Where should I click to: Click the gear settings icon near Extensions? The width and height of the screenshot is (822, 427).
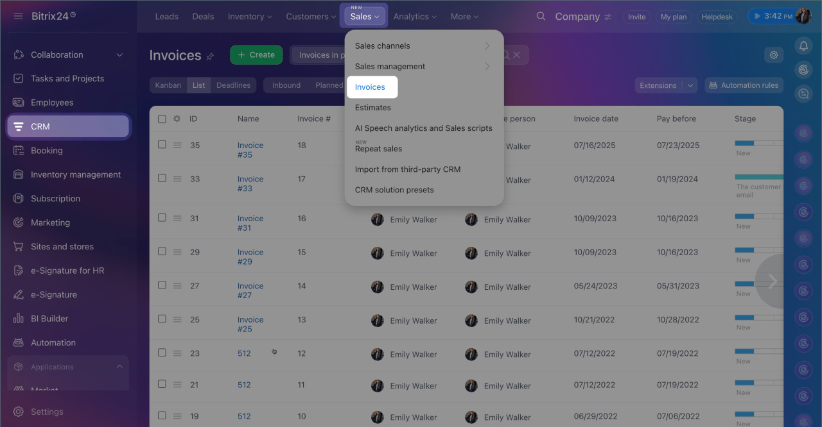pyautogui.click(x=774, y=55)
